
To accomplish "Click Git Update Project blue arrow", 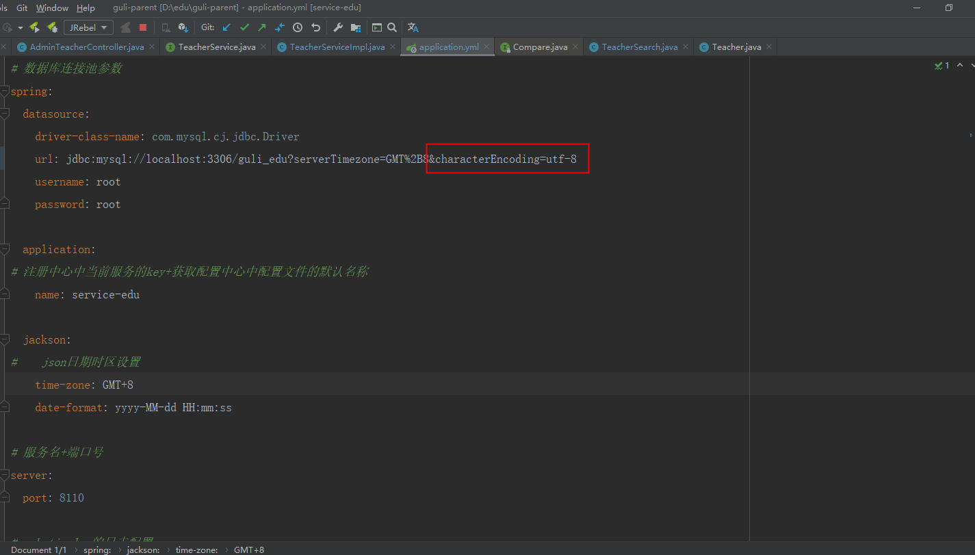I will pos(226,27).
